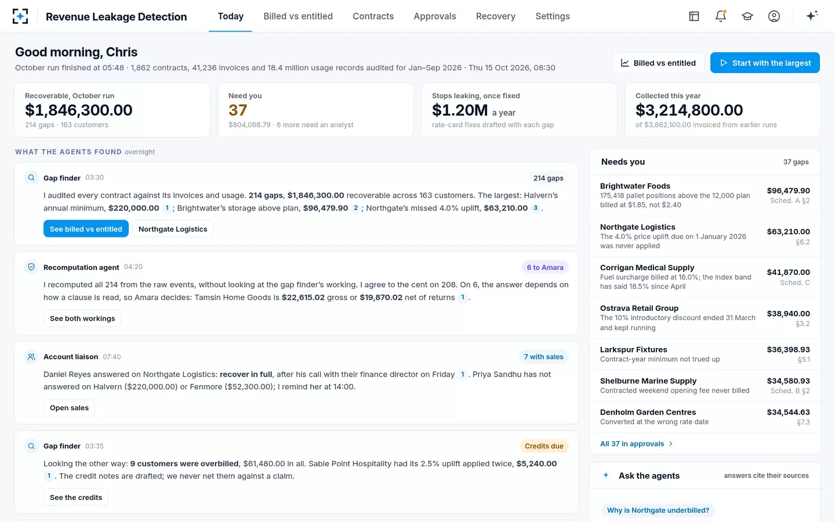Switch to the Recovery tab
This screenshot has width=835, height=522.
click(x=496, y=16)
